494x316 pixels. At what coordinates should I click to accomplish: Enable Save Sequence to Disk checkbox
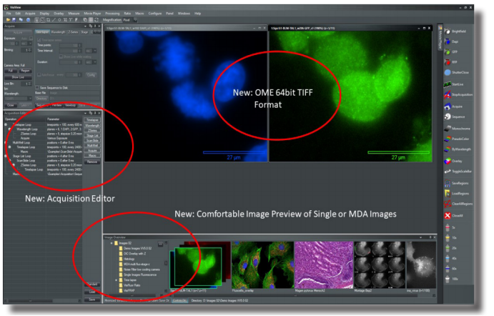[38, 87]
